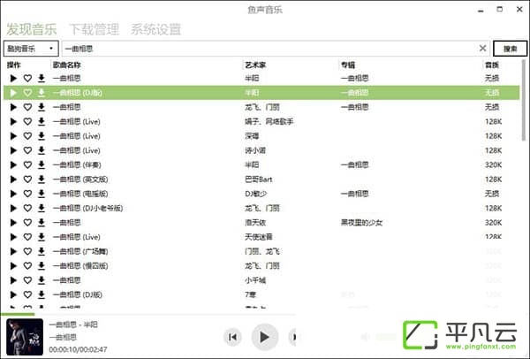The height and width of the screenshot is (359, 530).
Task: Favorite the Live version by 深海
Action: (27, 136)
